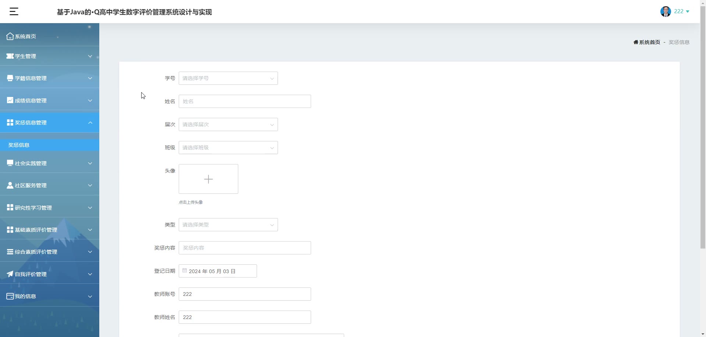Click the 研究性学习管理 grid icon
This screenshot has width=706, height=337.
(x=10, y=207)
